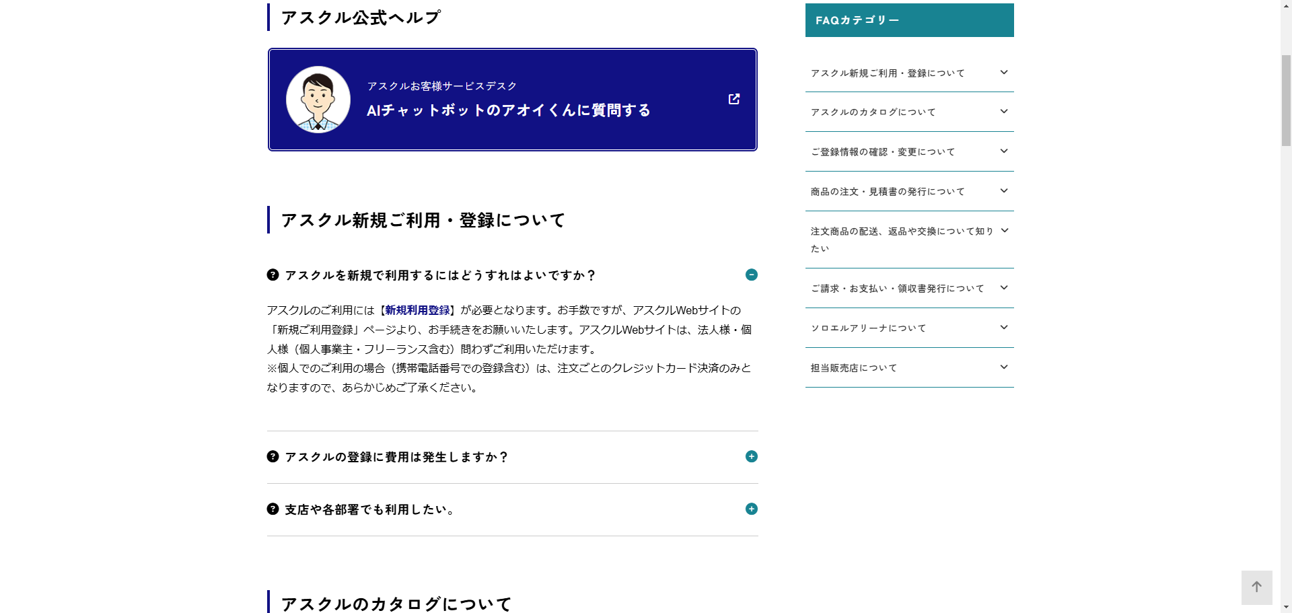Open the '担当販売店について' category item
Image resolution: width=1292 pixels, height=613 pixels.
click(909, 367)
